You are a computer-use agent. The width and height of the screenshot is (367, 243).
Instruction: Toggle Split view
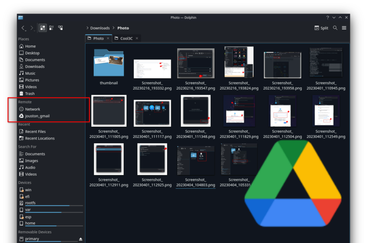[x=321, y=28]
